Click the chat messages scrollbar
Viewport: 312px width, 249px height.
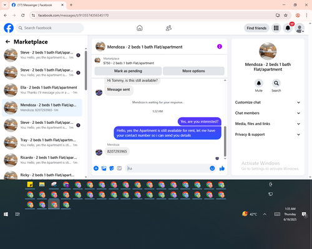click(x=225, y=141)
